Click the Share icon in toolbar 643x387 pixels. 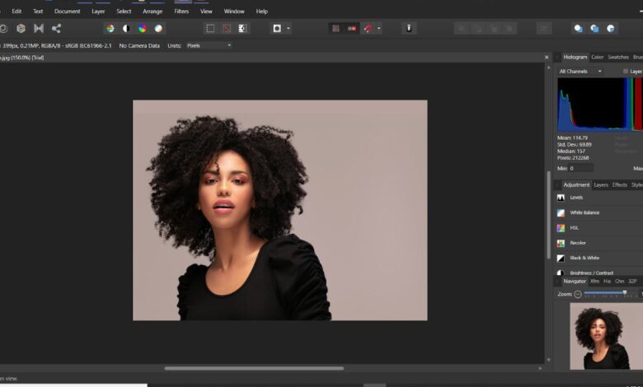[x=56, y=28]
